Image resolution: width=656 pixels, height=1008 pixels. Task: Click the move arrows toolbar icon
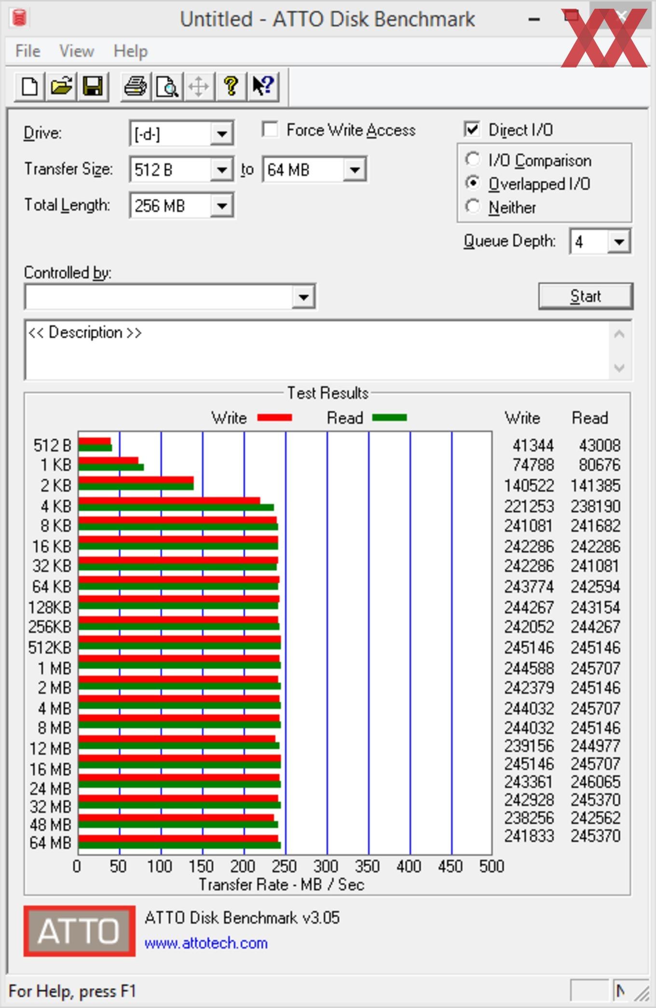[199, 87]
